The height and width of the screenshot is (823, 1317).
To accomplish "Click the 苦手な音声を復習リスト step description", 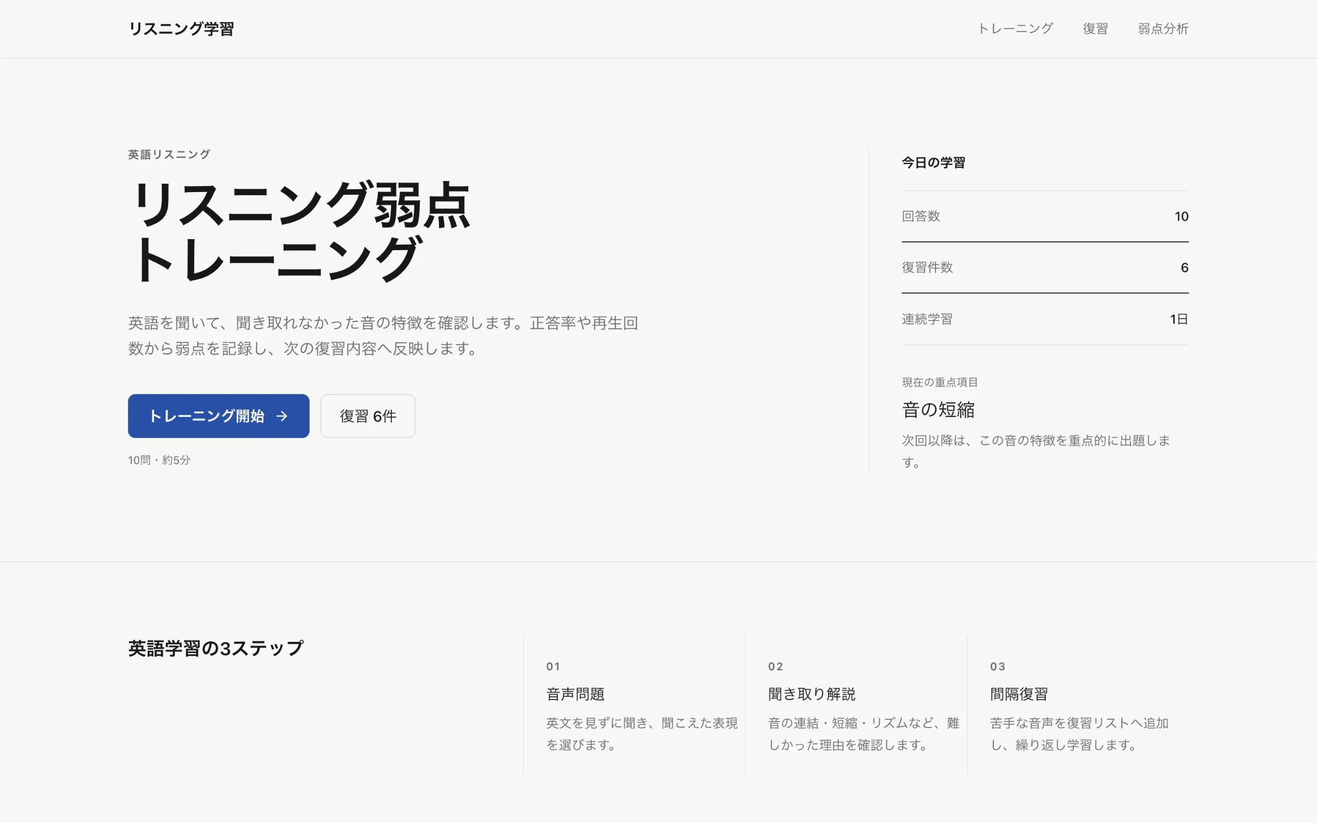I will tap(1079, 734).
